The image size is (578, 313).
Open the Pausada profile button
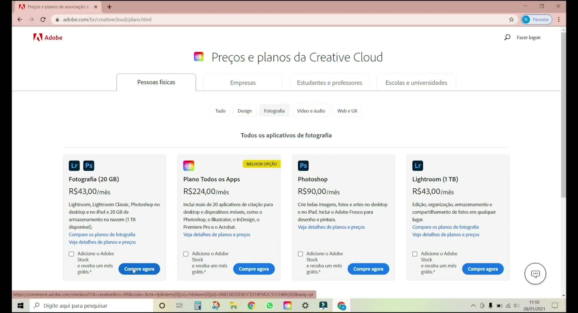pos(537,19)
